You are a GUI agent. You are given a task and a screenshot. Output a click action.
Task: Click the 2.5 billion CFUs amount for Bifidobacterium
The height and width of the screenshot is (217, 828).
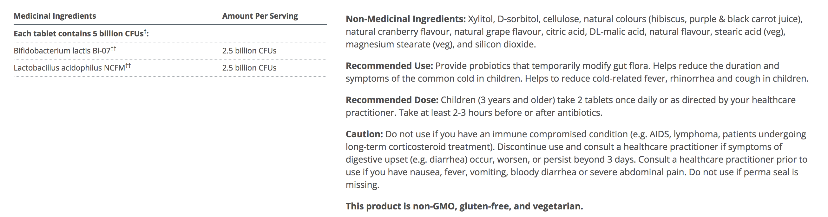pyautogui.click(x=249, y=51)
